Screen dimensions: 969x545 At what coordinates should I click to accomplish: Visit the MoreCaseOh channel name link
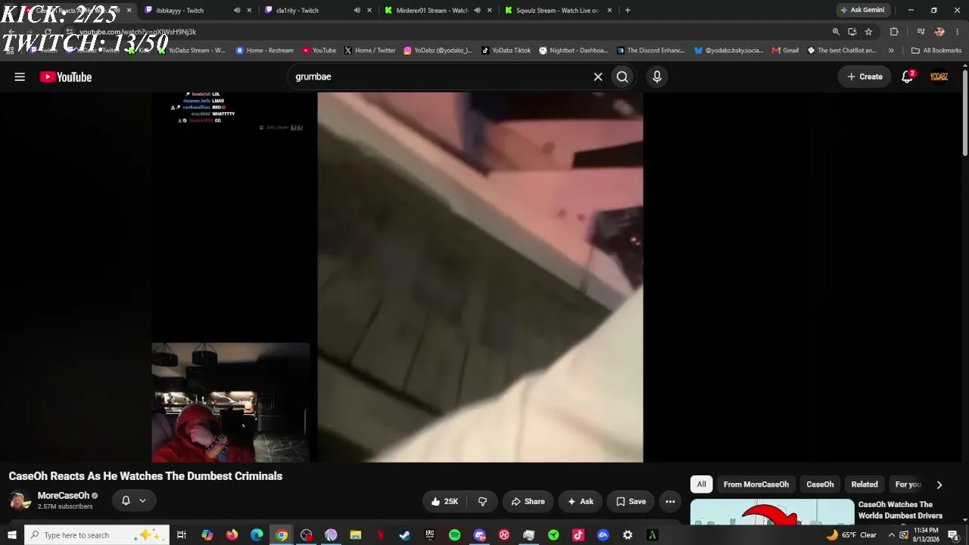[64, 496]
